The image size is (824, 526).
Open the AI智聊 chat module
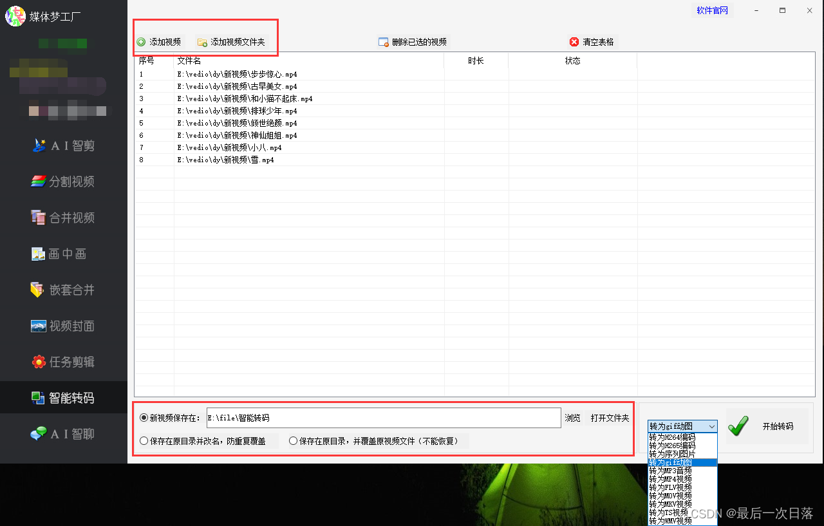[64, 434]
